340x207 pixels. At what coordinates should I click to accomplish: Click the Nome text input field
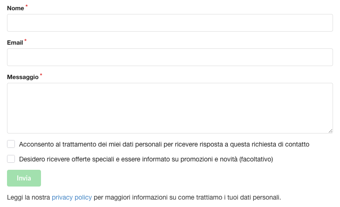pos(170,23)
